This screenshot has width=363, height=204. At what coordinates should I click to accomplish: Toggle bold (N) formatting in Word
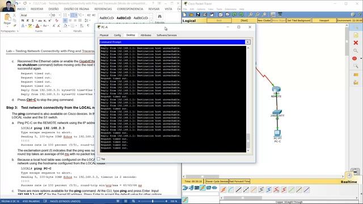pyautogui.click(x=23, y=20)
